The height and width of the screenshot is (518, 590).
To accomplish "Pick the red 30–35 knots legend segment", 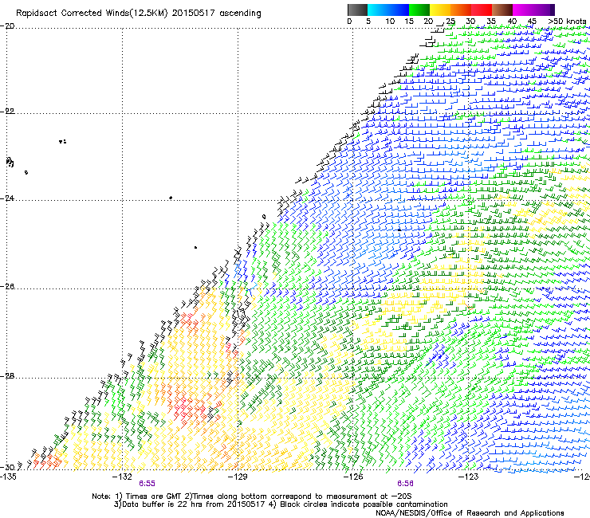I will point(482,10).
